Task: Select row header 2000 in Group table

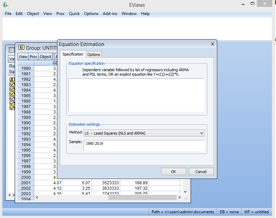Action: [26, 177]
